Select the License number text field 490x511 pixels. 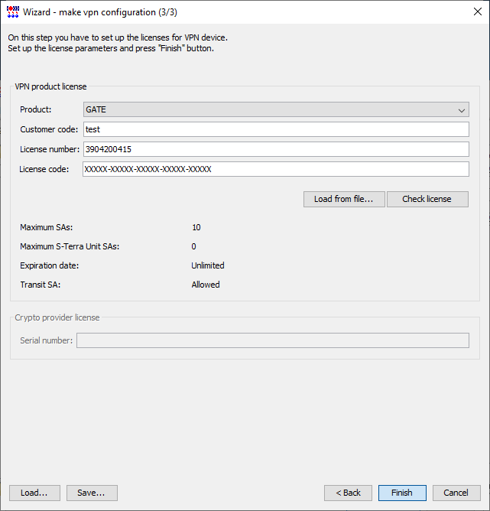[276, 149]
